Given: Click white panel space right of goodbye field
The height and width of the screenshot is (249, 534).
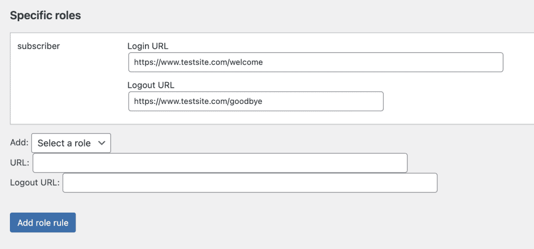Looking at the screenshot, I should (456, 101).
